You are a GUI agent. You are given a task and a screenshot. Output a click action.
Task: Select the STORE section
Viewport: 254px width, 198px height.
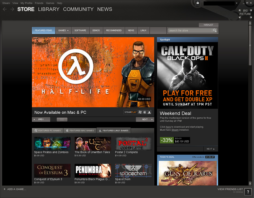point(26,9)
